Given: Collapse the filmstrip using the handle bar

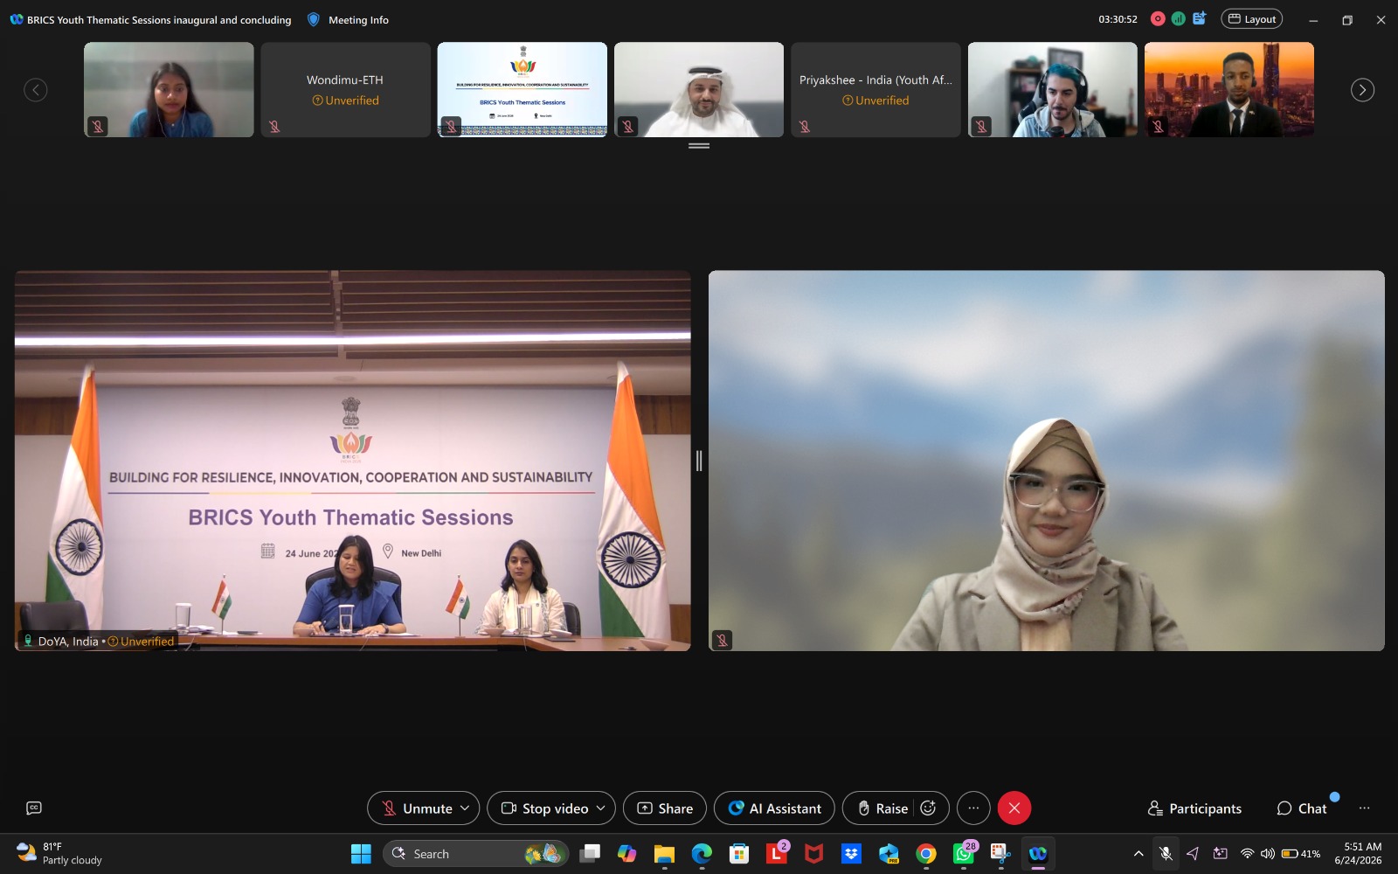Looking at the screenshot, I should pyautogui.click(x=699, y=146).
